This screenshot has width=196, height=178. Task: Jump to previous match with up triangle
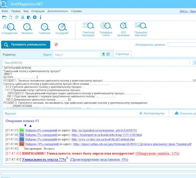click(x=30, y=126)
